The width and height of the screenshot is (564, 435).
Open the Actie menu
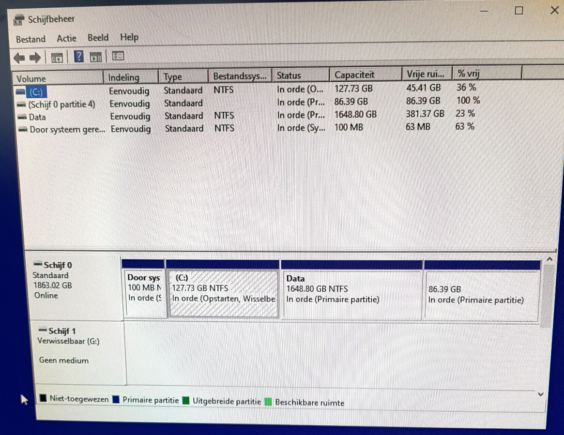[66, 38]
